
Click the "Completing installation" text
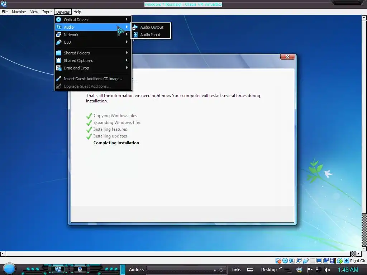[x=116, y=143]
